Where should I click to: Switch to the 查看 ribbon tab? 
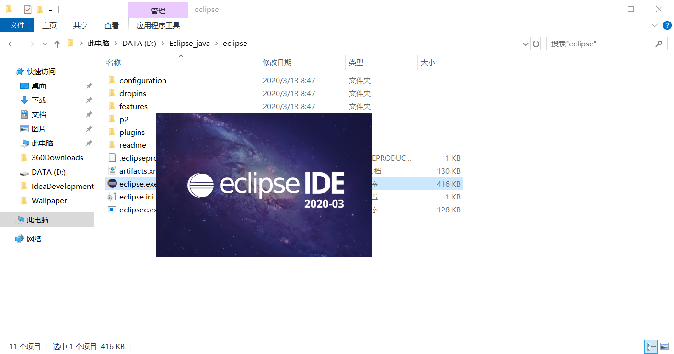(x=111, y=25)
